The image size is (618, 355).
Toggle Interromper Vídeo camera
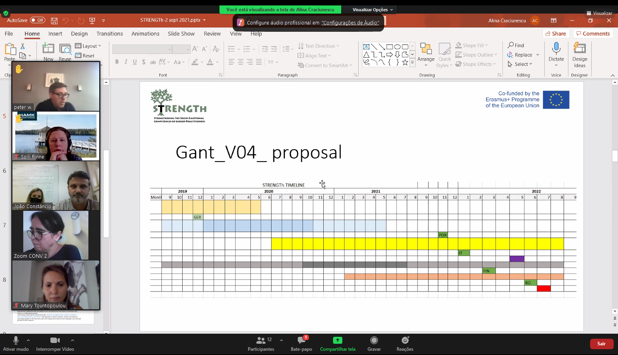pyautogui.click(x=55, y=340)
